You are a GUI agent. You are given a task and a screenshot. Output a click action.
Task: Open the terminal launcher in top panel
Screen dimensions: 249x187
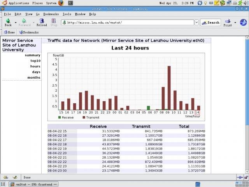[70, 3]
